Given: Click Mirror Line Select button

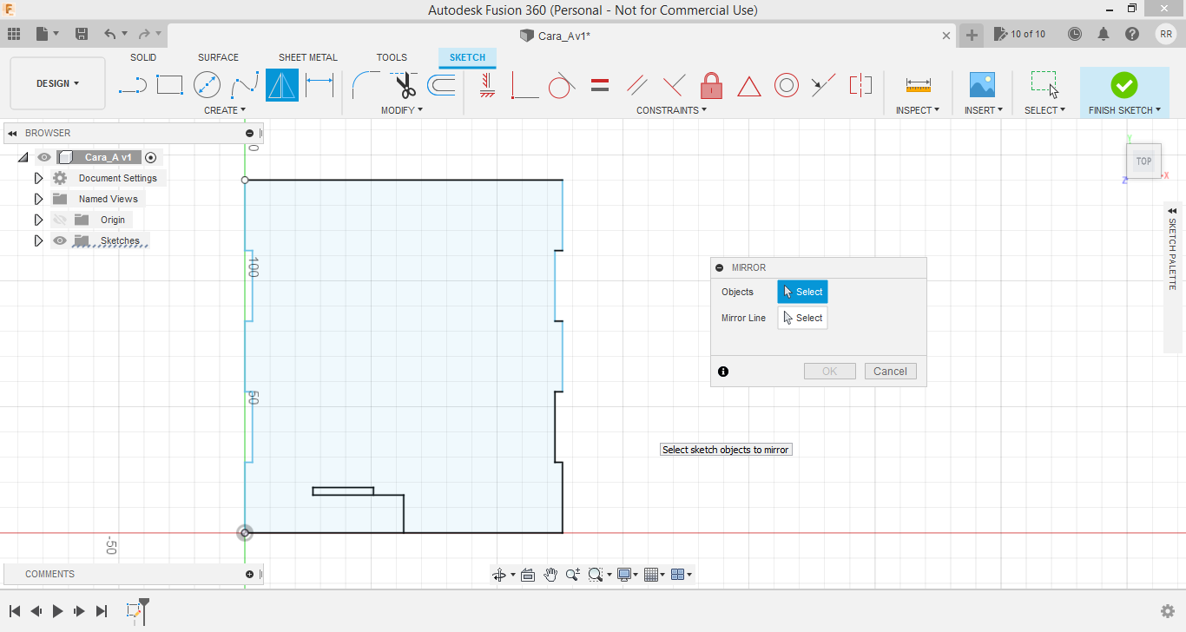Looking at the screenshot, I should tap(802, 318).
